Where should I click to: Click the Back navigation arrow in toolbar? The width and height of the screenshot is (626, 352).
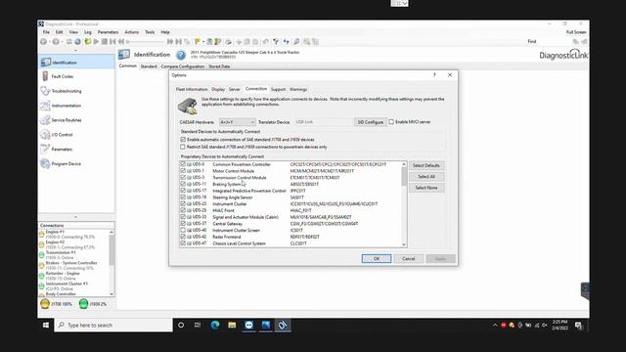pos(43,41)
